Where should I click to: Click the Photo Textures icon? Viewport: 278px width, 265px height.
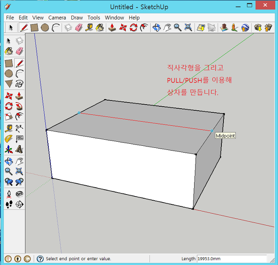[234, 28]
